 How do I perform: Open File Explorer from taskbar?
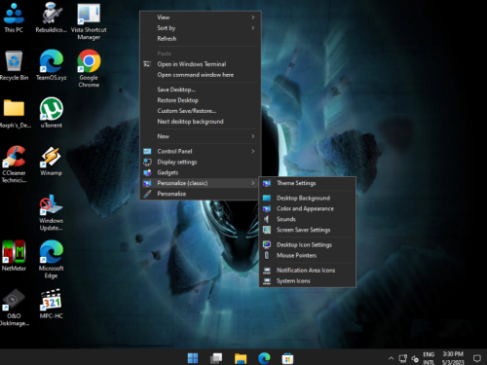[241, 358]
